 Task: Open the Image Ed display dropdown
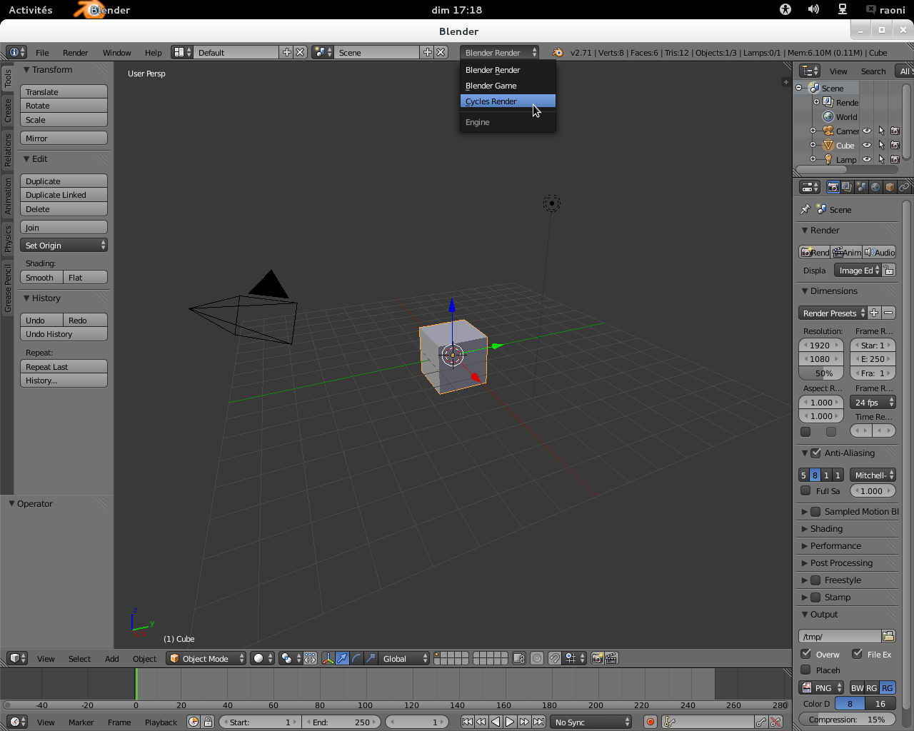pos(858,271)
